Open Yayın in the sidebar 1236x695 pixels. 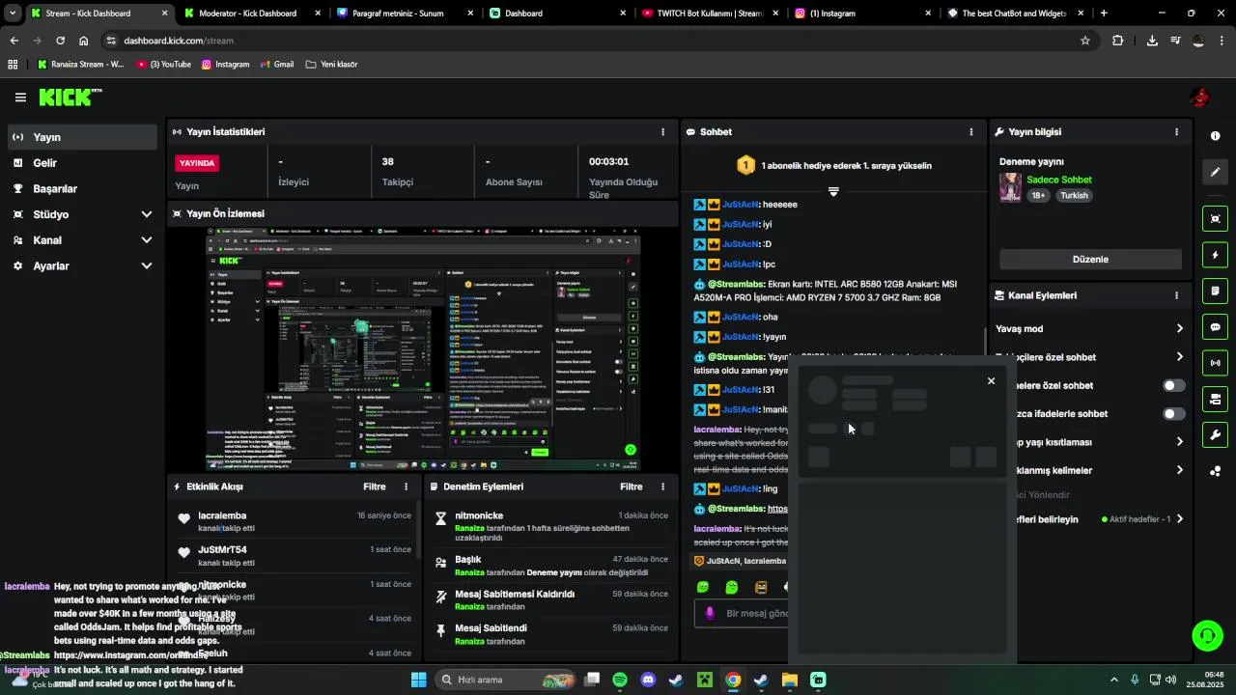click(x=82, y=137)
